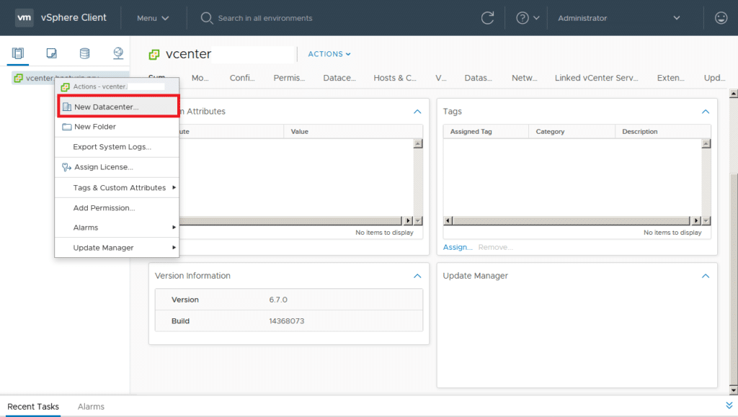This screenshot has height=417, width=738.
Task: Open the Alarms bottom tab
Action: tap(91, 407)
